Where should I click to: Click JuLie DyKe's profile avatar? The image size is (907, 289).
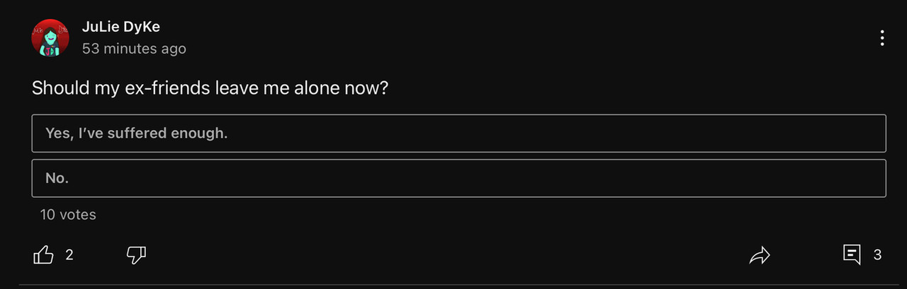50,38
